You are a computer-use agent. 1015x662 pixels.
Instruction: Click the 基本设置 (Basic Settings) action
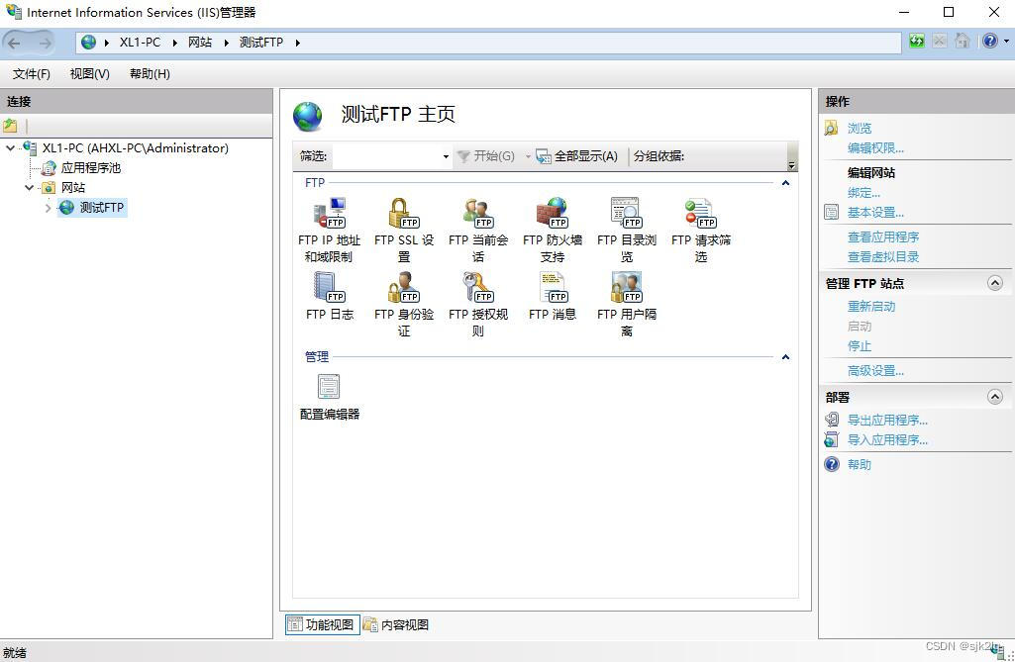[875, 212]
